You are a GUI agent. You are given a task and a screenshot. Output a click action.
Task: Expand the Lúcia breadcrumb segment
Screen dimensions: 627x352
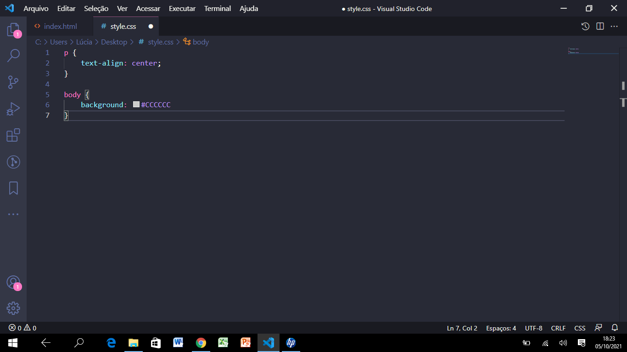84,42
